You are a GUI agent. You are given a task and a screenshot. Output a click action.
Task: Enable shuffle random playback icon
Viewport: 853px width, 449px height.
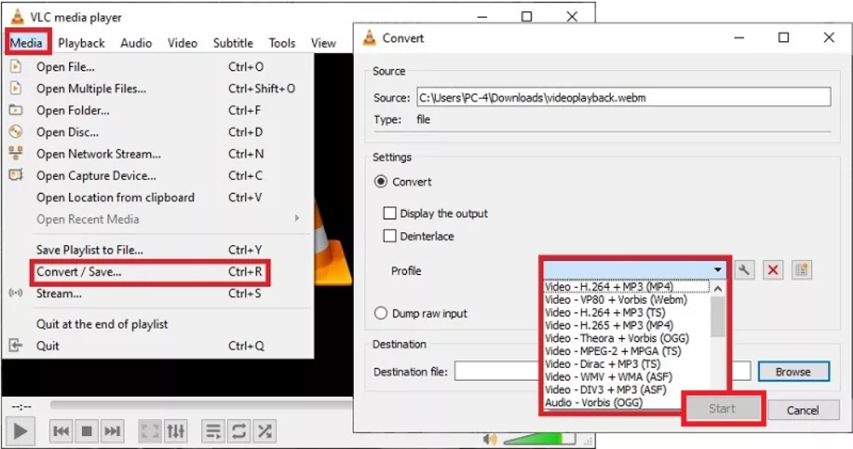click(x=265, y=431)
